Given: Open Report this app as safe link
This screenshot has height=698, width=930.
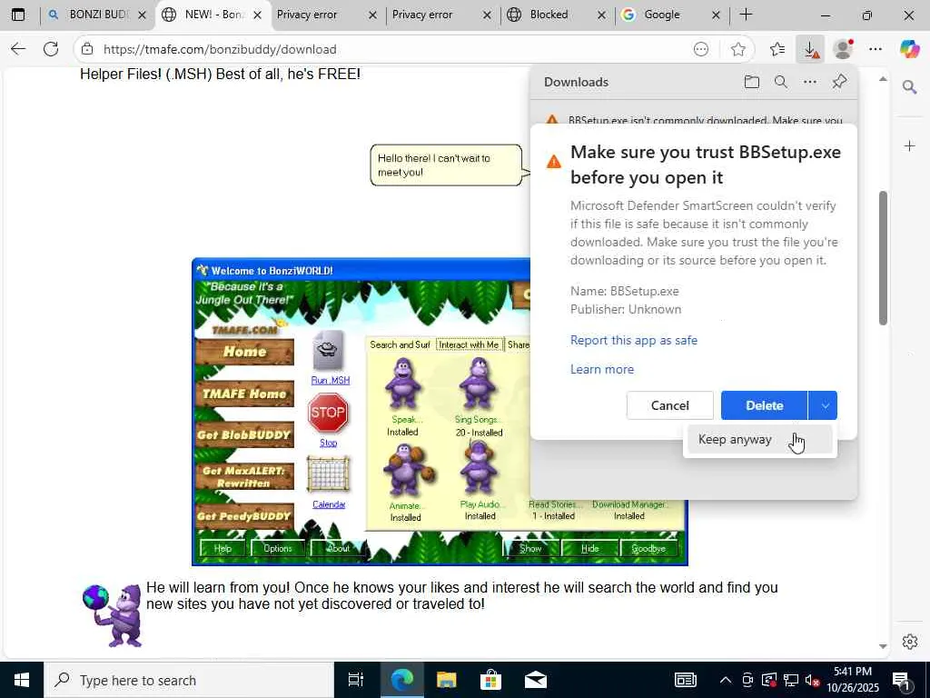Looking at the screenshot, I should click(x=633, y=340).
